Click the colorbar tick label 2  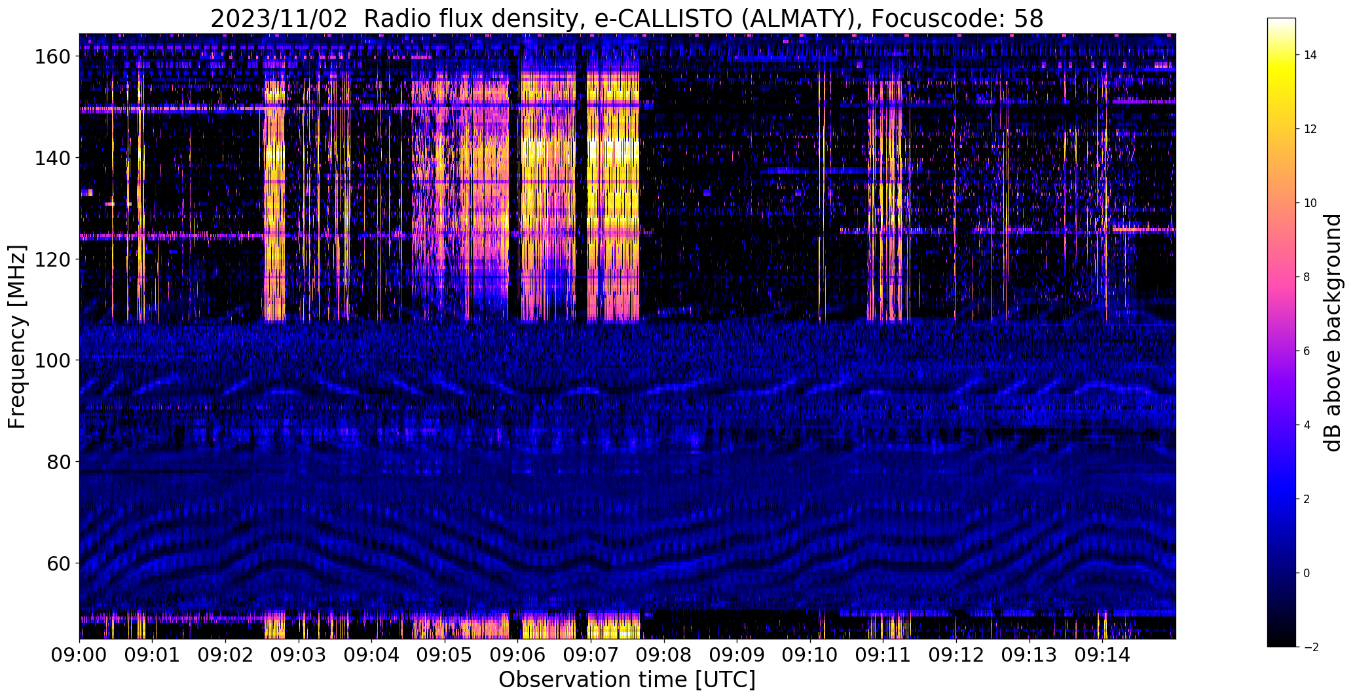[1307, 499]
